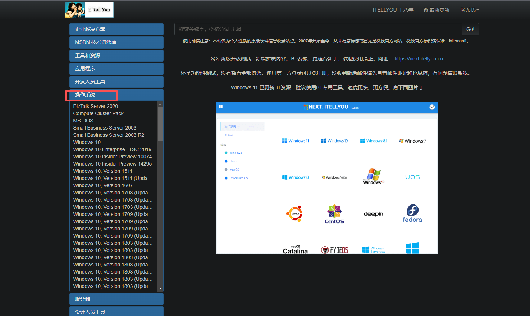This screenshot has height=316, width=530.
Task: Select the Linux filter option
Action: point(232,161)
